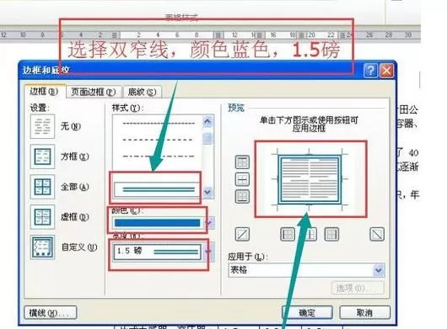447x329 pixels.
Task: Click the 虚框 (Grid) setting label
Action: click(75, 217)
